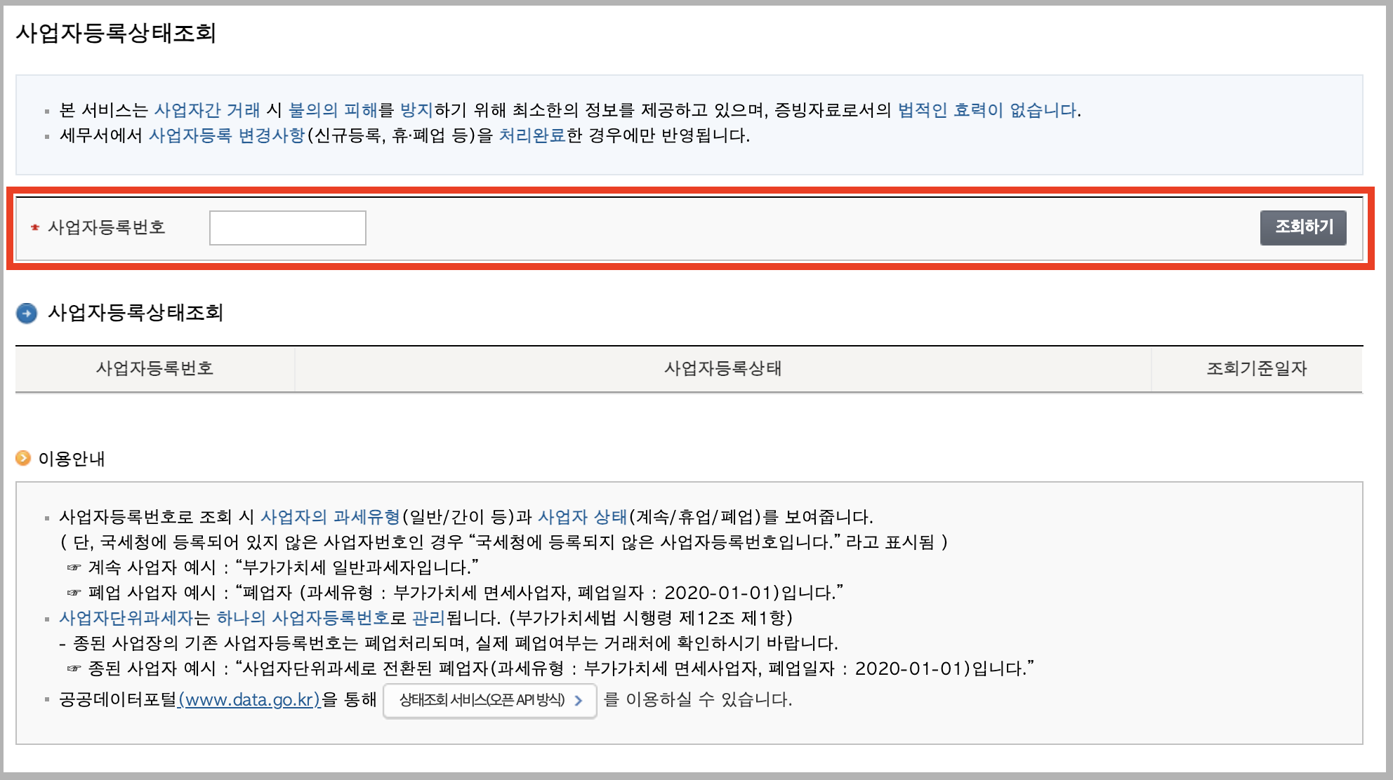Click 사업자등록번호 label next to input
The image size is (1393, 780).
coord(106,227)
